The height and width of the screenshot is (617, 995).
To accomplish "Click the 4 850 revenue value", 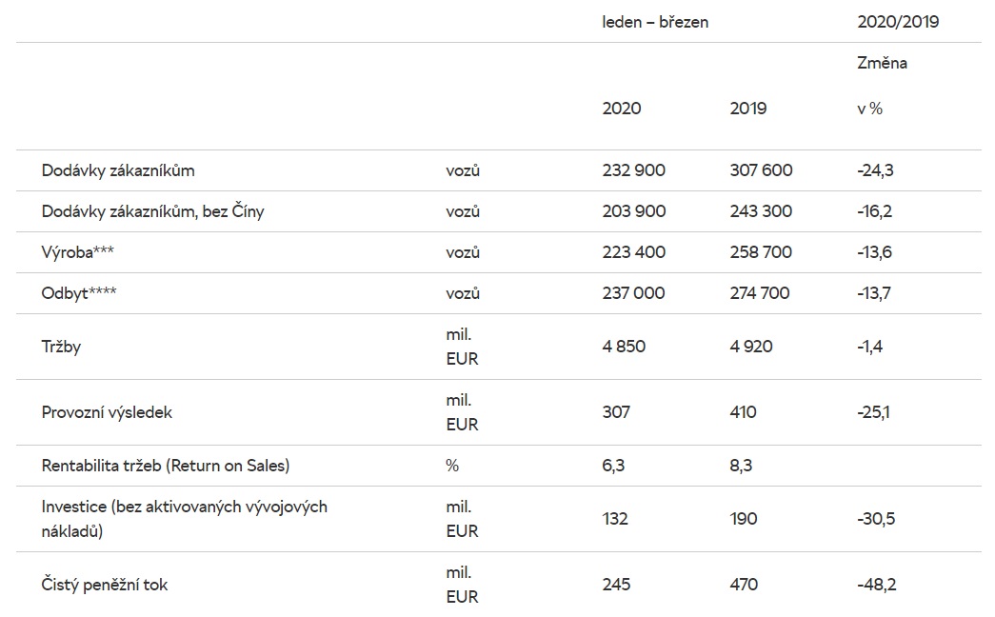I will 624,347.
